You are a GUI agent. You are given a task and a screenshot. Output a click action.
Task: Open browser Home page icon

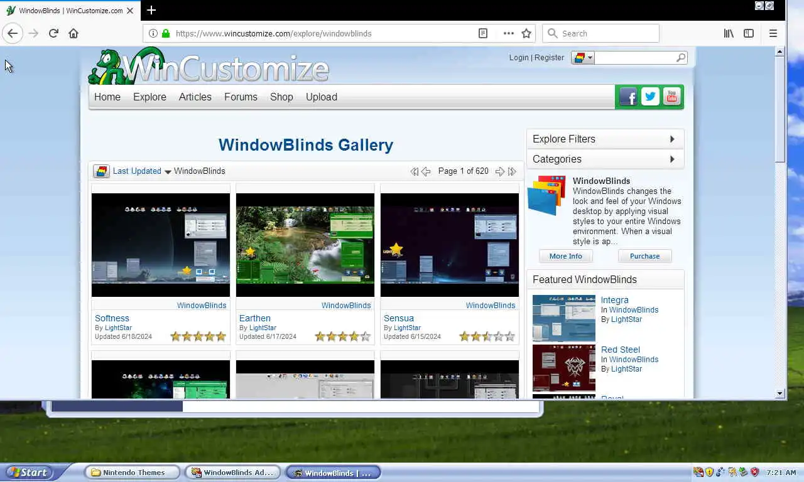click(73, 33)
